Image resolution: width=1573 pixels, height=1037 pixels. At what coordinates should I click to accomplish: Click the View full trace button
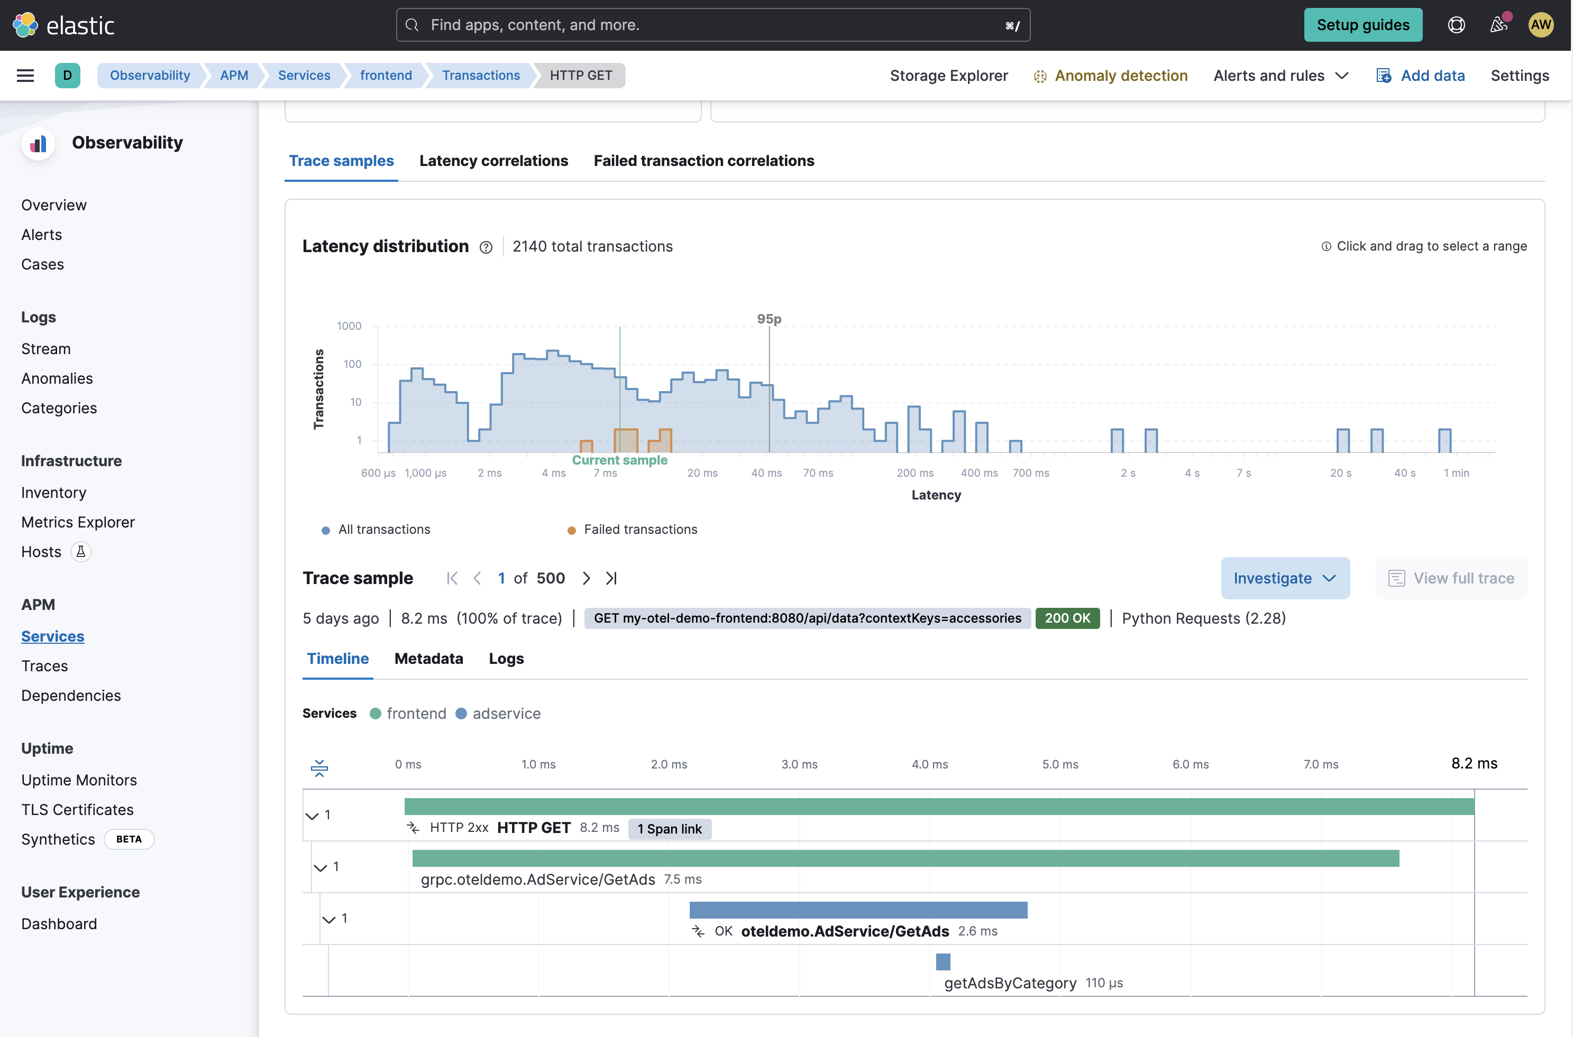[x=1451, y=578]
